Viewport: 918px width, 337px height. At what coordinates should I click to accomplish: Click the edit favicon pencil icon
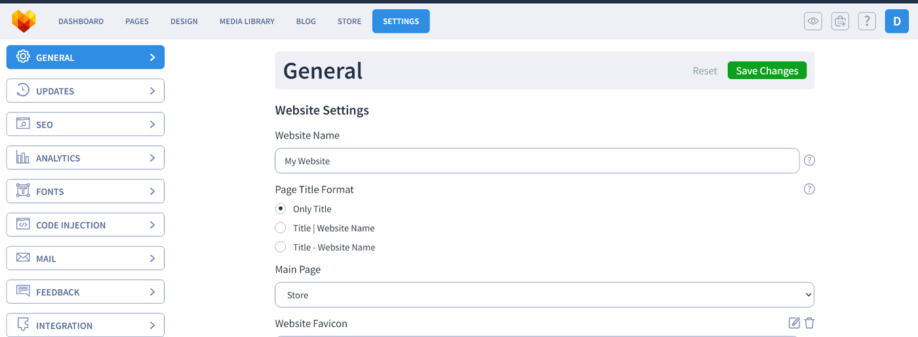point(794,323)
